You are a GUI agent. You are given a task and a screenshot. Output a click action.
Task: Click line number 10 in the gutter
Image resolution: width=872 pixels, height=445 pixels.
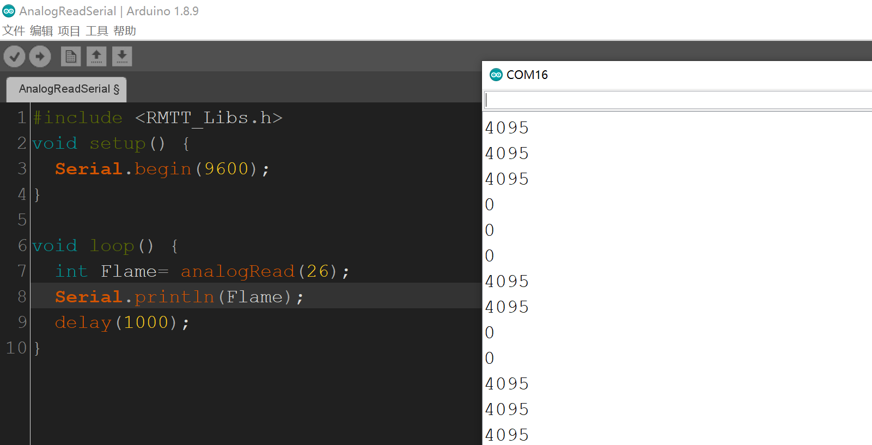[16, 348]
